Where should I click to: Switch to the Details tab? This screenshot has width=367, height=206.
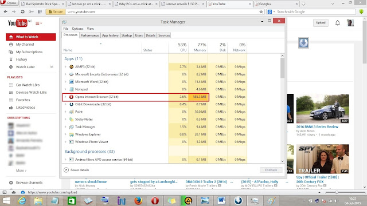(x=150, y=35)
